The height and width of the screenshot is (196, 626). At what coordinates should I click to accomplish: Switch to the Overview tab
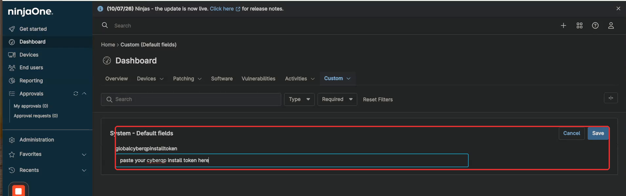pyautogui.click(x=117, y=79)
